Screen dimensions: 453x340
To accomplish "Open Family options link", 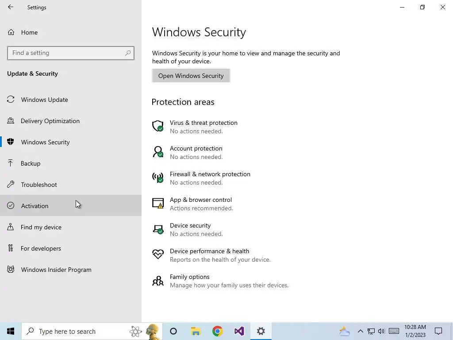I will [x=189, y=277].
